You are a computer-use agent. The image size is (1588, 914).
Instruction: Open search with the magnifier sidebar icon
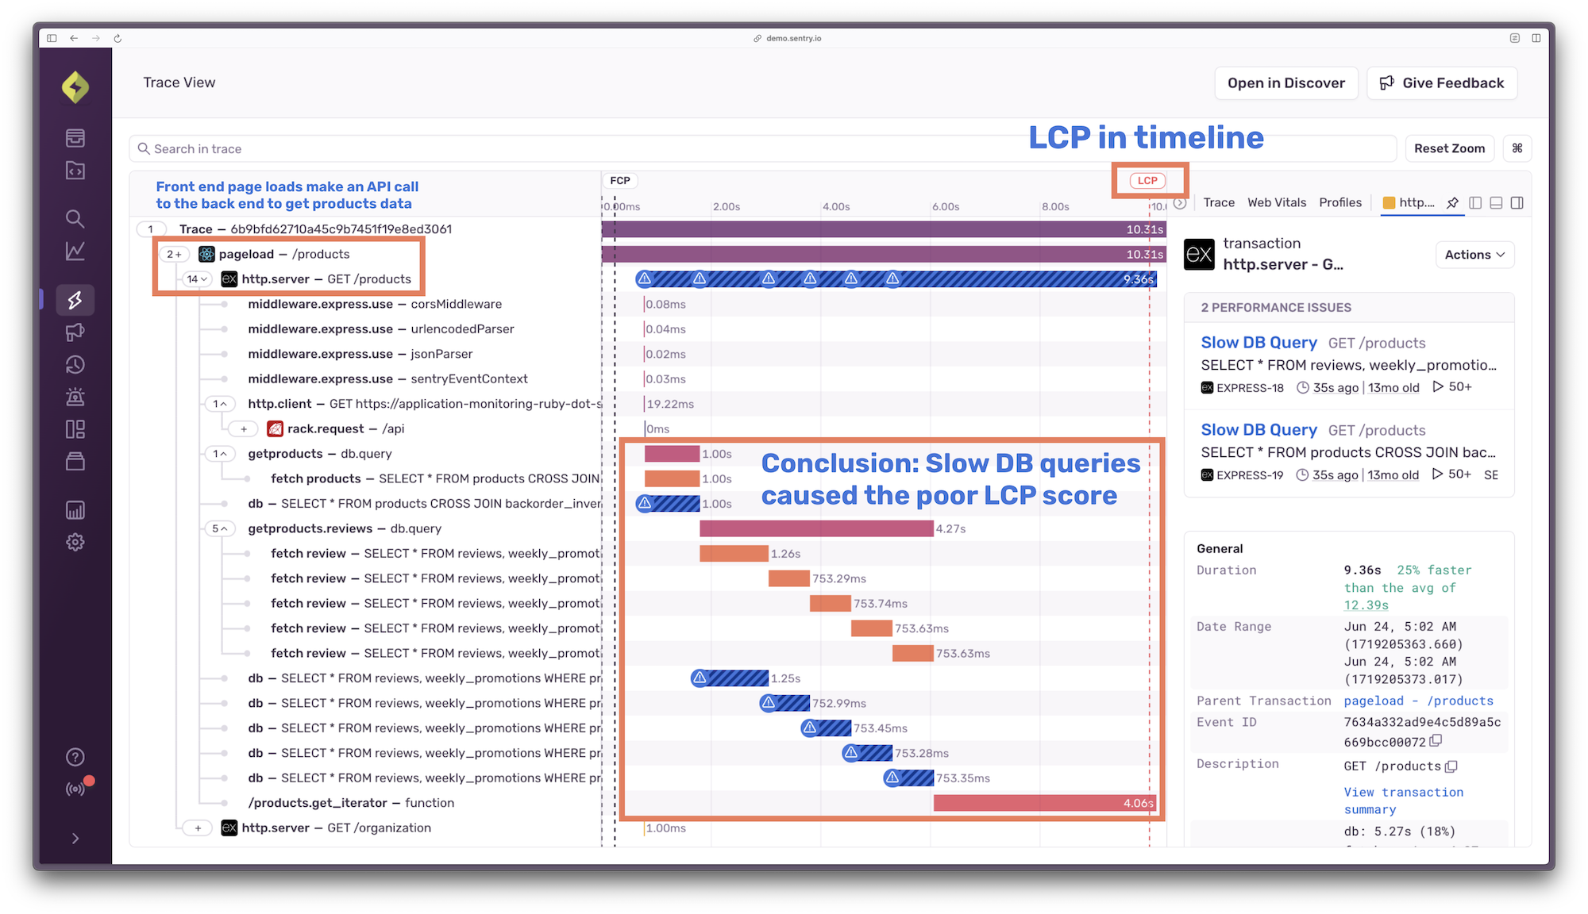[x=75, y=218]
